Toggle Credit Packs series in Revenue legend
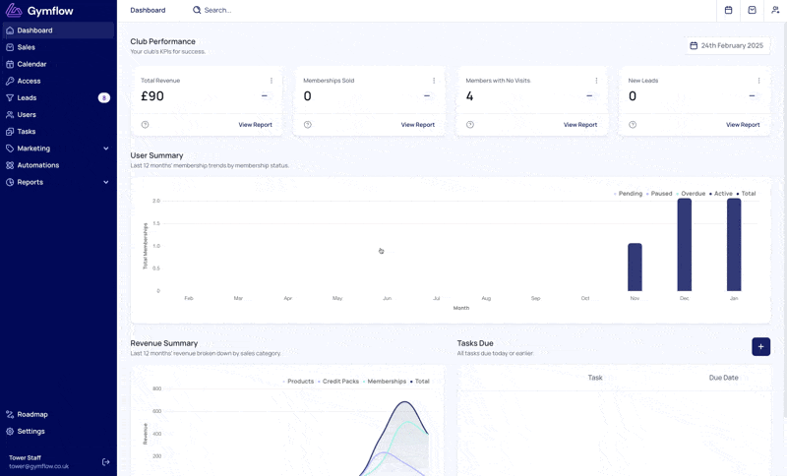Viewport: 787px width, 476px height. (x=338, y=382)
